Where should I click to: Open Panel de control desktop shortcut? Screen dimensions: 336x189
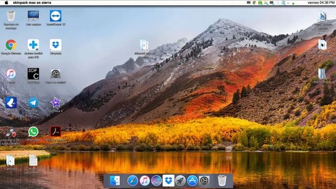[x=56, y=73]
